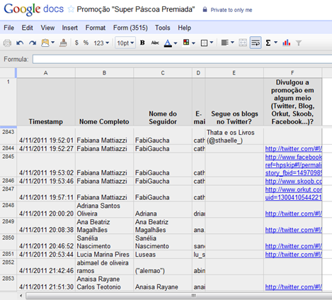Select the cell "Luseas"
The image size is (332, 300).
coord(163,255)
